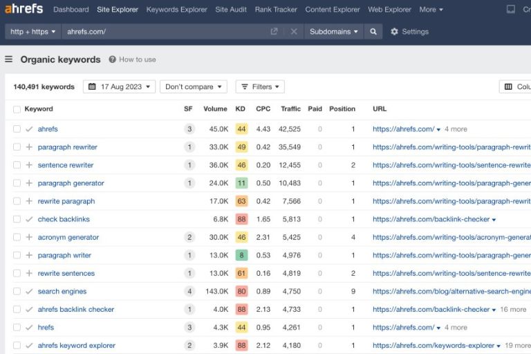Viewport: 531px width, 354px height.
Task: Open the paragraph rewriter keyword link
Action: click(67, 147)
